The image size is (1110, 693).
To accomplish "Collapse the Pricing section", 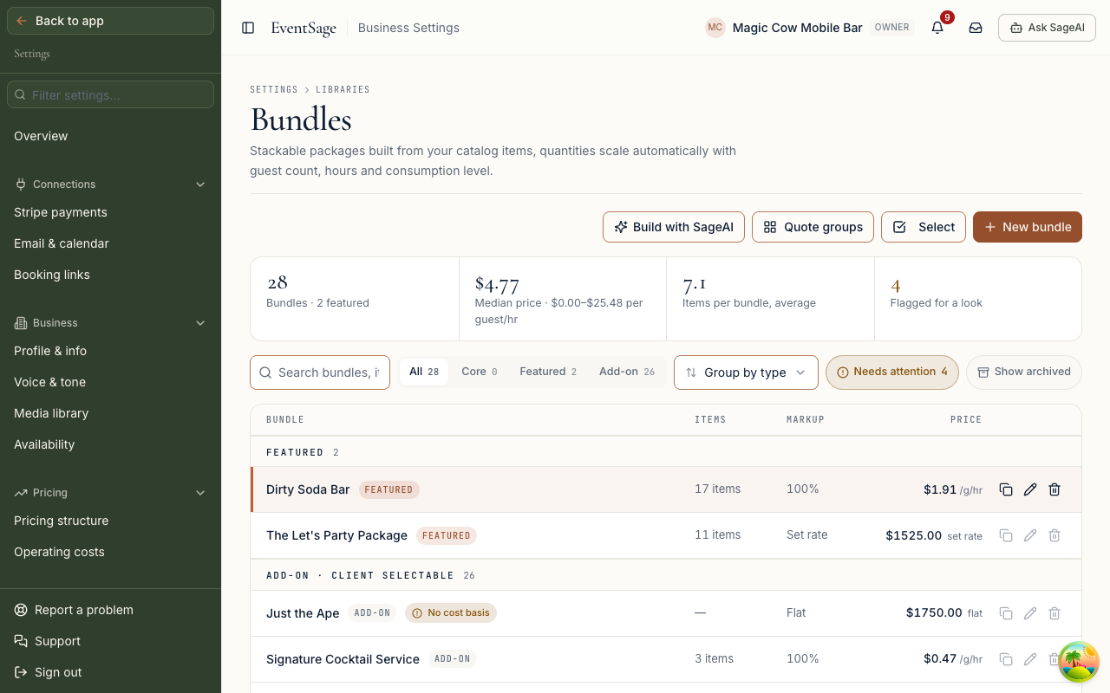I will point(111,493).
